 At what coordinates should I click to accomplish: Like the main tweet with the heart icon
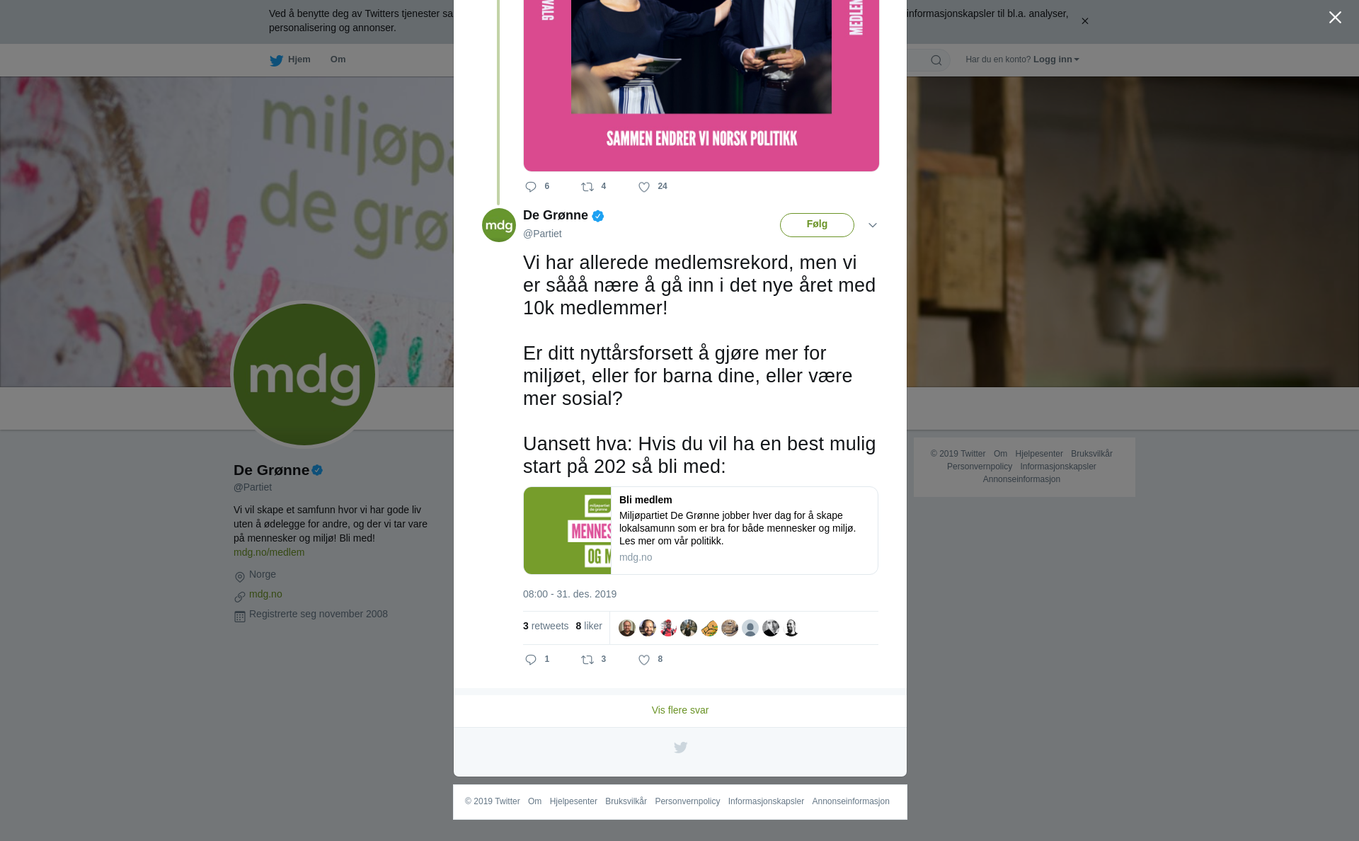coord(644,660)
